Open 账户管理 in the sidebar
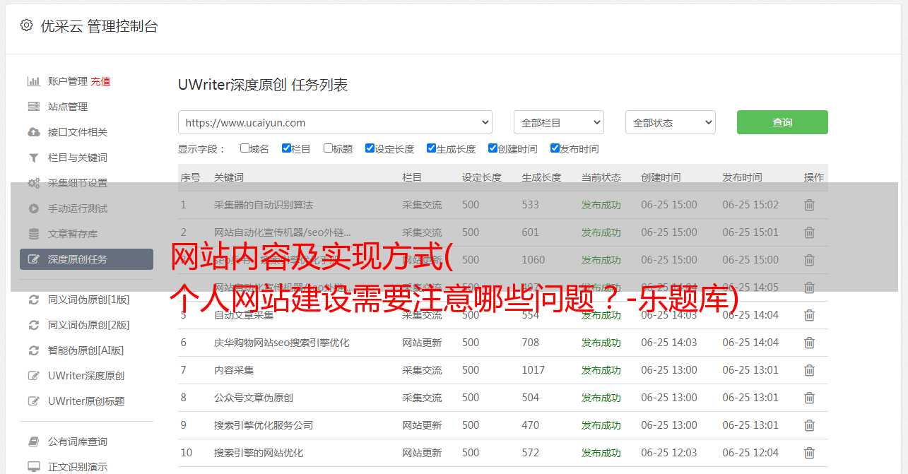Viewport: 908px width, 474px height. click(x=68, y=81)
